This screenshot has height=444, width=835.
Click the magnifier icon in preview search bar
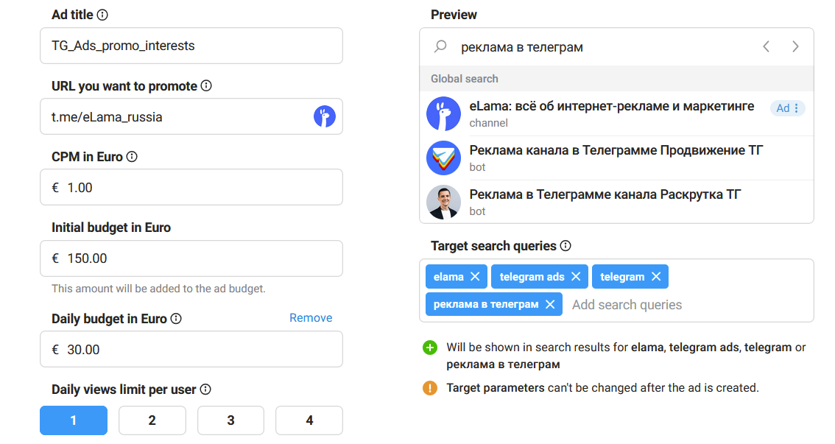point(440,46)
